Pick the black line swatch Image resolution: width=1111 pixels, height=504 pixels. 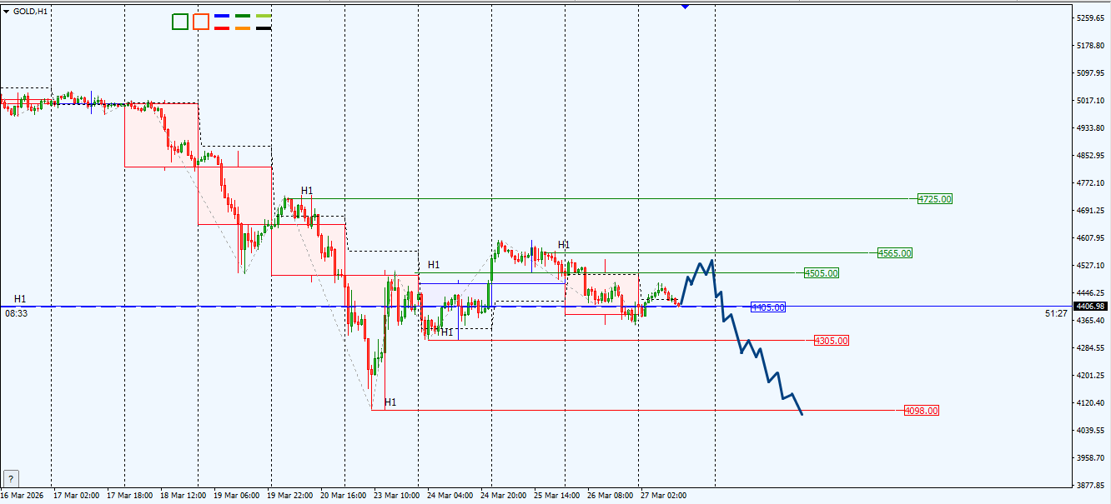coord(264,27)
